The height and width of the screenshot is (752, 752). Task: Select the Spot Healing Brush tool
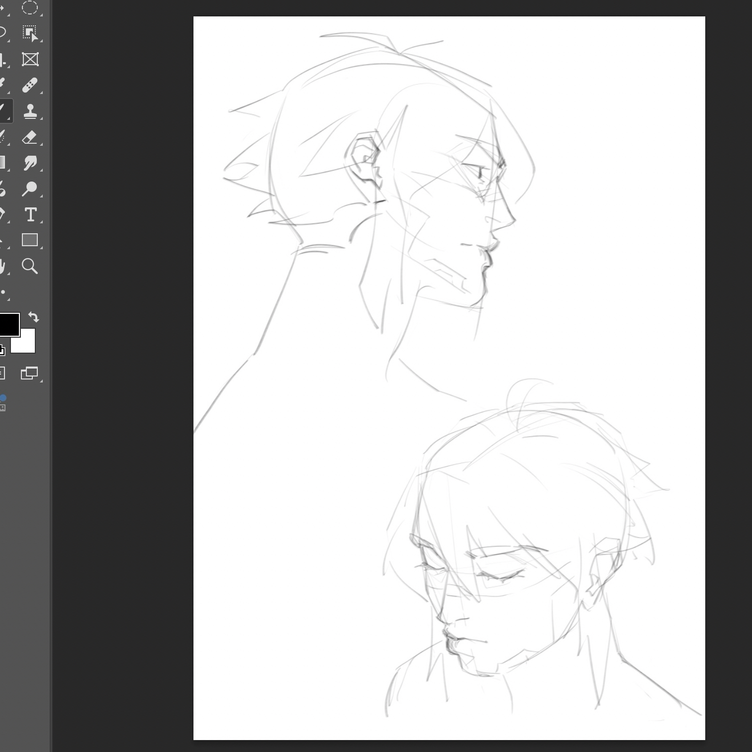click(x=30, y=85)
